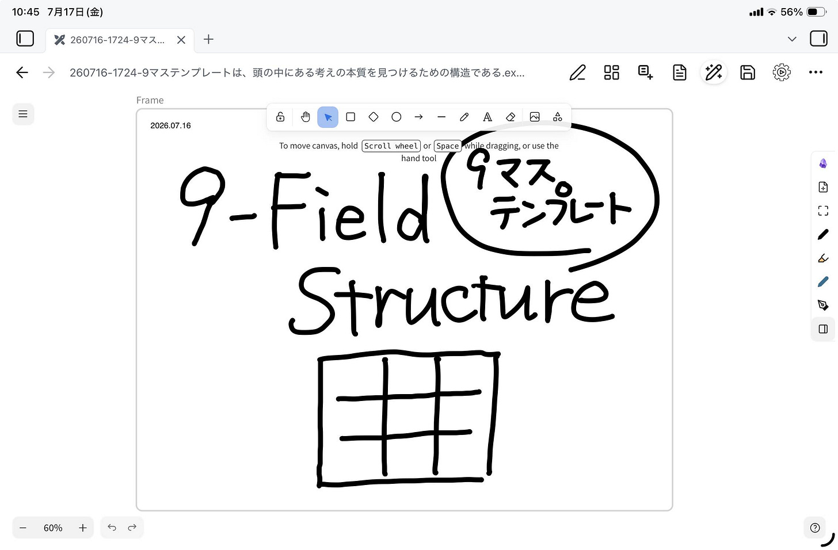
Task: Click the edit pencil icon in header
Action: [x=577, y=72]
